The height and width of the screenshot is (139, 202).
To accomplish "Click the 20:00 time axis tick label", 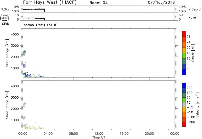I will pos(149,133).
